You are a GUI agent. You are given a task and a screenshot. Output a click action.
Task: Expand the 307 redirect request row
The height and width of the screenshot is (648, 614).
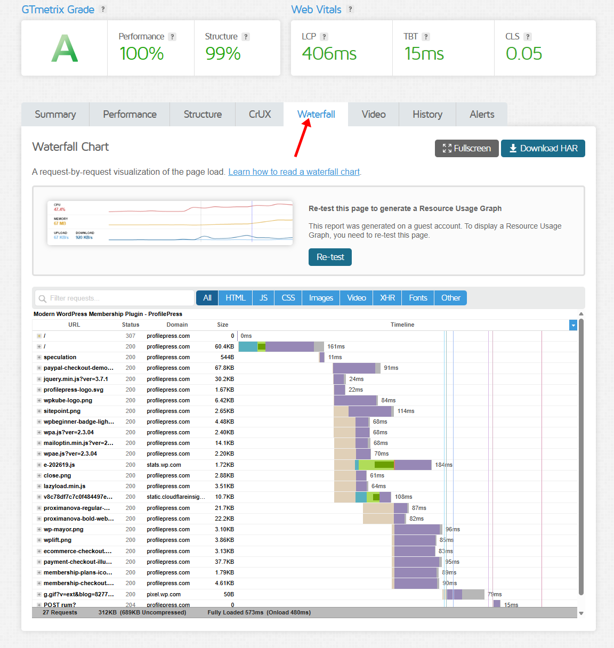coord(39,336)
